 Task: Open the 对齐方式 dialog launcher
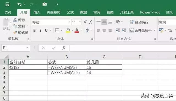pos(155,39)
